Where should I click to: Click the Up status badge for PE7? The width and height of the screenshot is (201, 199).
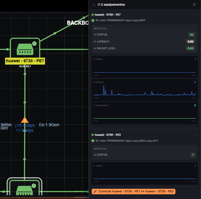[192, 35]
